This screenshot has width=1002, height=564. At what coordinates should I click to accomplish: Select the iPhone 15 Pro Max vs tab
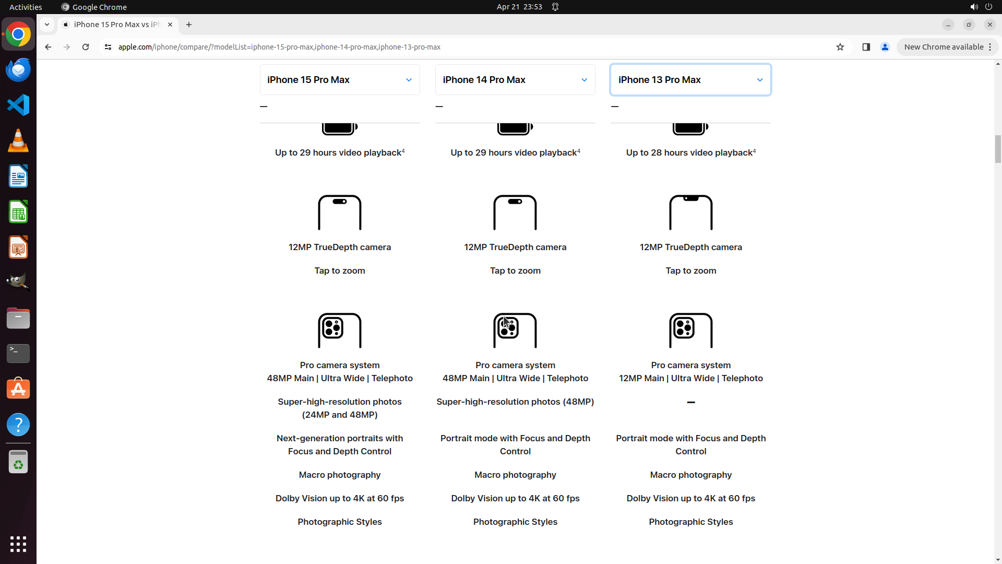pyautogui.click(x=117, y=25)
